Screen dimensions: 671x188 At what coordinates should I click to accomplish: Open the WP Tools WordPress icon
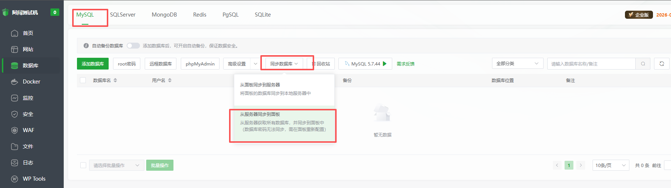click(x=14, y=179)
